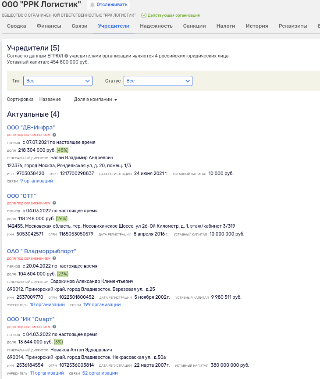Open the Статус dropdown filter

click(x=158, y=81)
